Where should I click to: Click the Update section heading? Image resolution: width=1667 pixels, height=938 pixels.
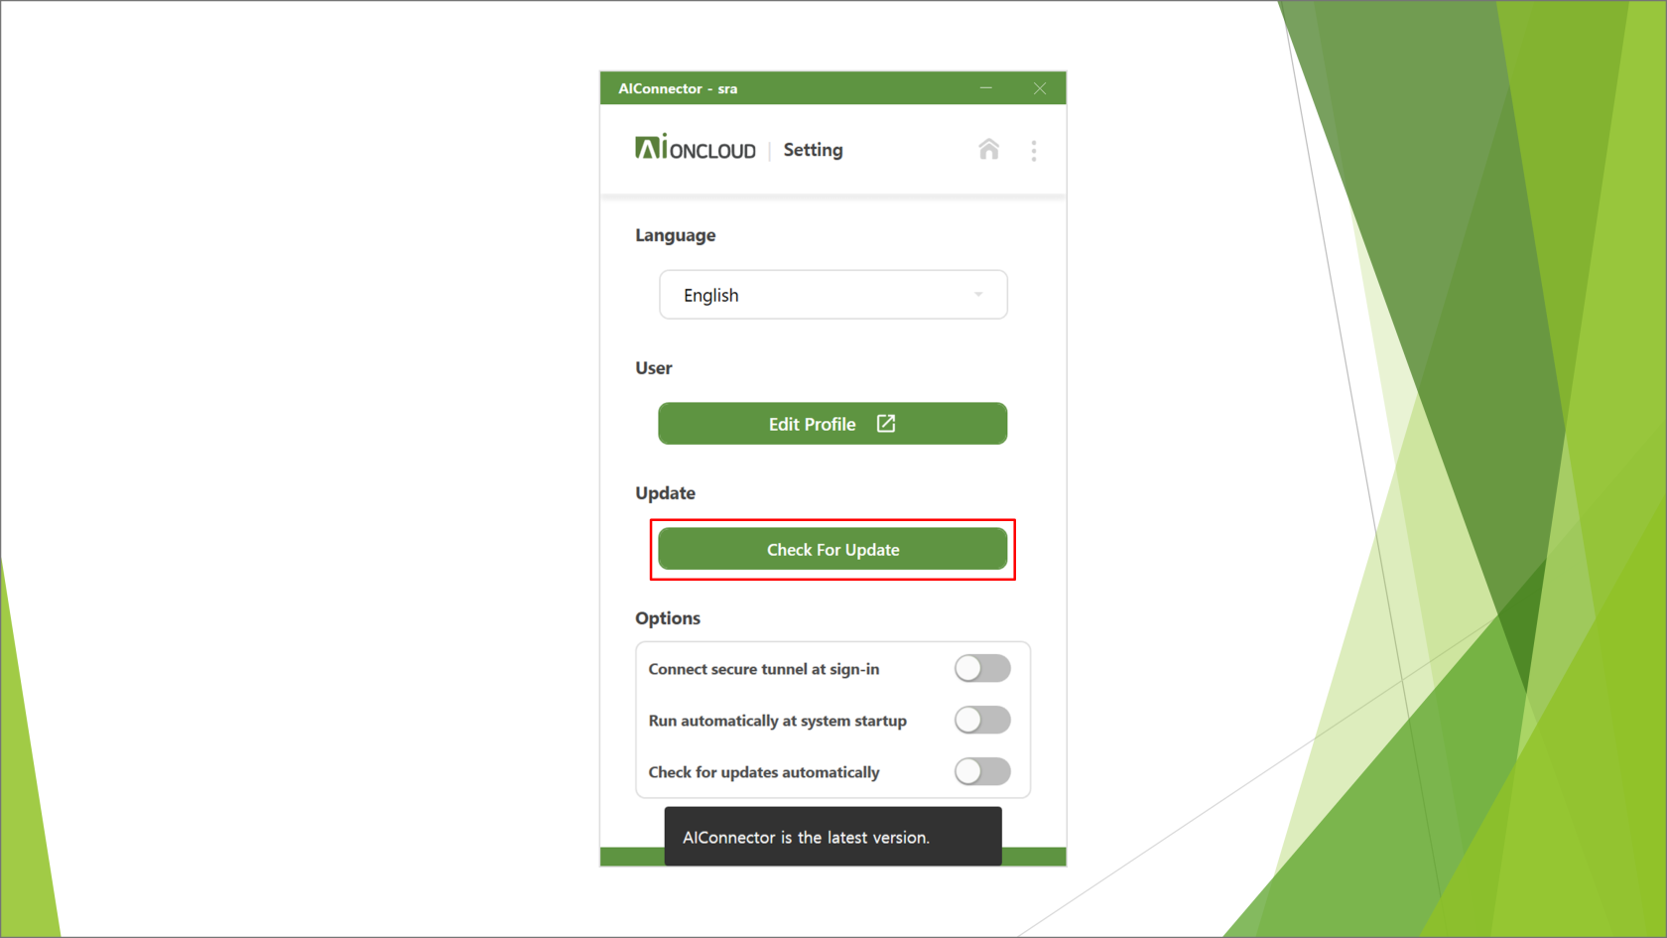click(x=666, y=493)
